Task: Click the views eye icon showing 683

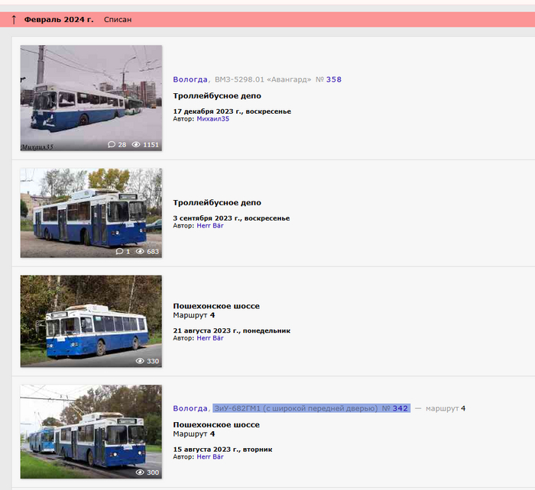Action: click(x=140, y=251)
